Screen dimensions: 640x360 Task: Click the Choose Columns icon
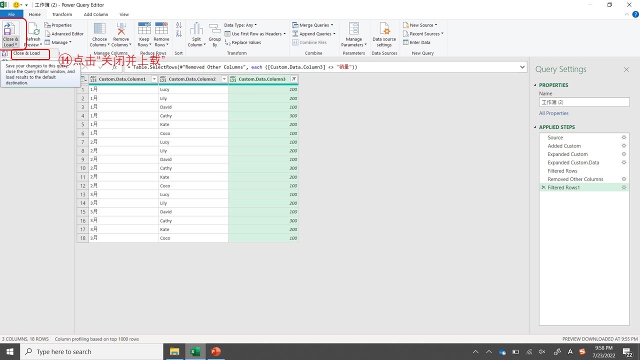(x=99, y=28)
